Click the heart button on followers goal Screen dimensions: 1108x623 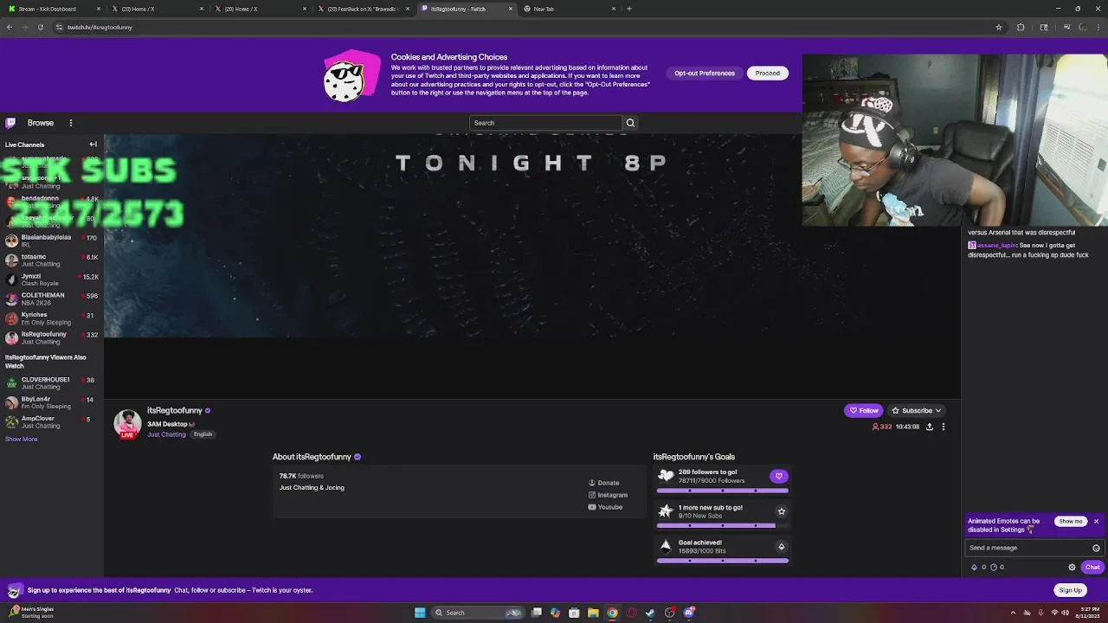(779, 476)
